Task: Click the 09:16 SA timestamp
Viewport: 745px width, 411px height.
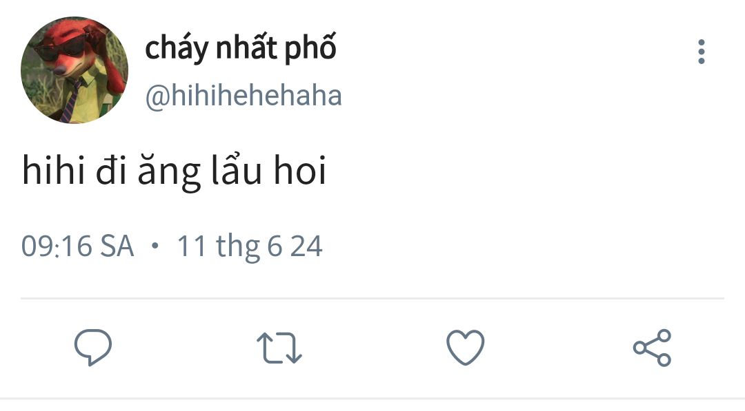Action: point(78,246)
